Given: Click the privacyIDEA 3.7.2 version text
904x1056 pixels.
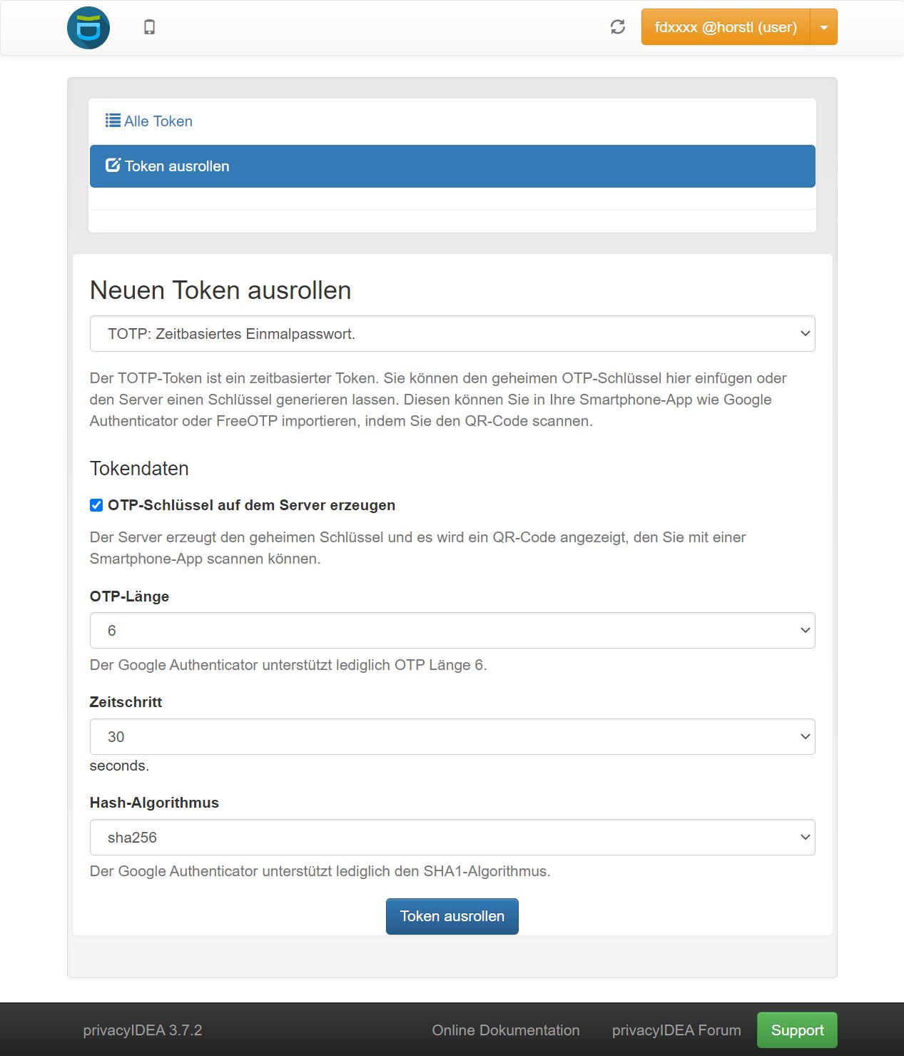Looking at the screenshot, I should (x=142, y=1030).
